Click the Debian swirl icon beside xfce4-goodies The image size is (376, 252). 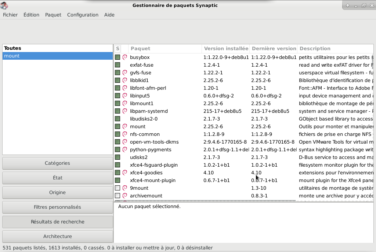click(x=125, y=173)
